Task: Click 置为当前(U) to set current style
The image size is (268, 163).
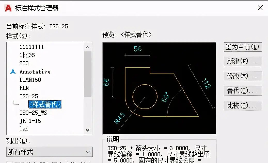Action: coord(242,47)
